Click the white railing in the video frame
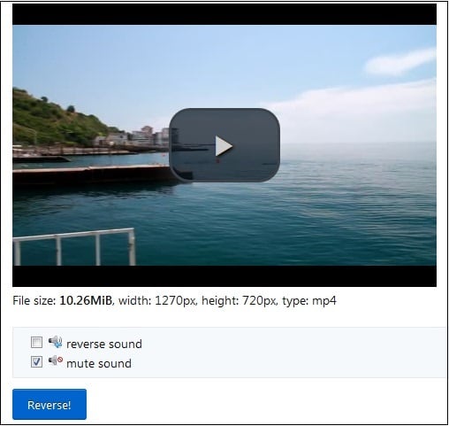This screenshot has height=426, width=449. pos(73,246)
